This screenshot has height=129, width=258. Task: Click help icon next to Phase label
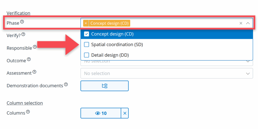(x=22, y=22)
